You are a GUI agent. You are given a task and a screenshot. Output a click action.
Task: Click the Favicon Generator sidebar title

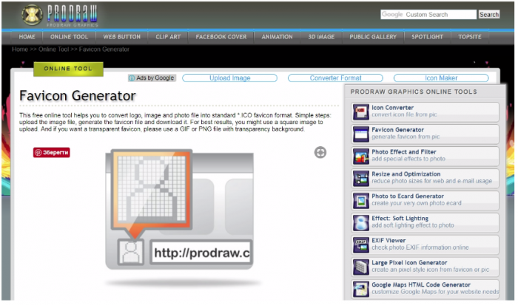398,130
